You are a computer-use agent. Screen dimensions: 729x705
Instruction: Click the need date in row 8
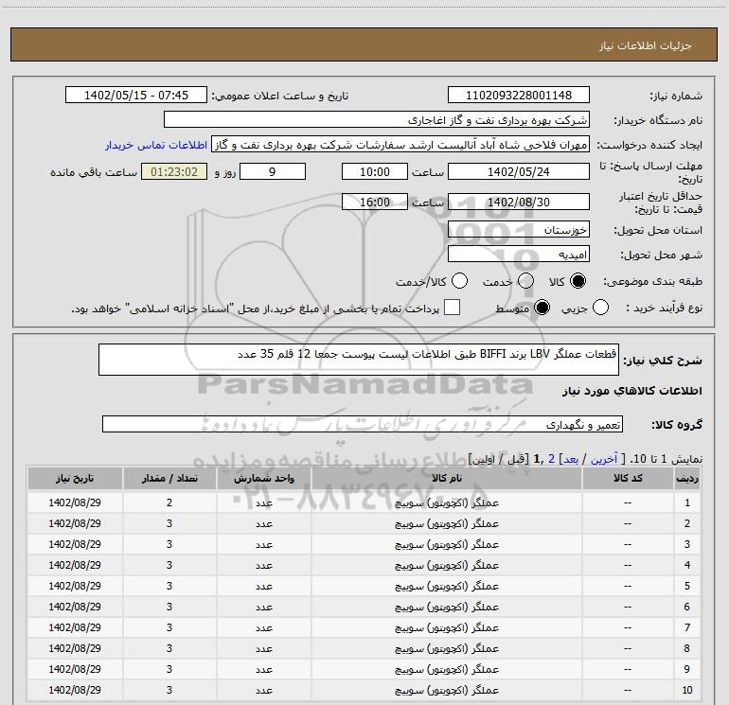click(x=75, y=648)
